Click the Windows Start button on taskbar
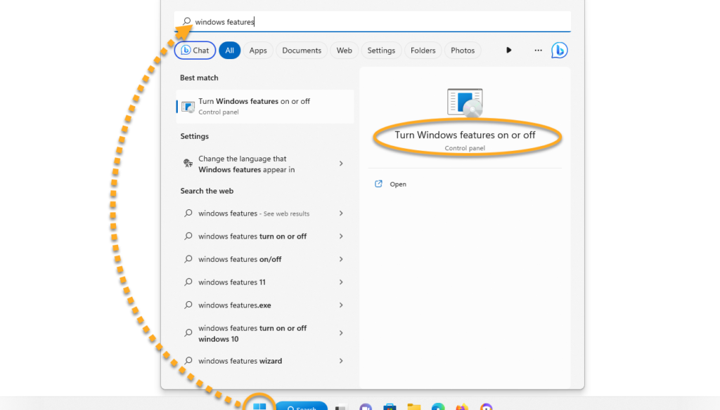 pos(260,406)
